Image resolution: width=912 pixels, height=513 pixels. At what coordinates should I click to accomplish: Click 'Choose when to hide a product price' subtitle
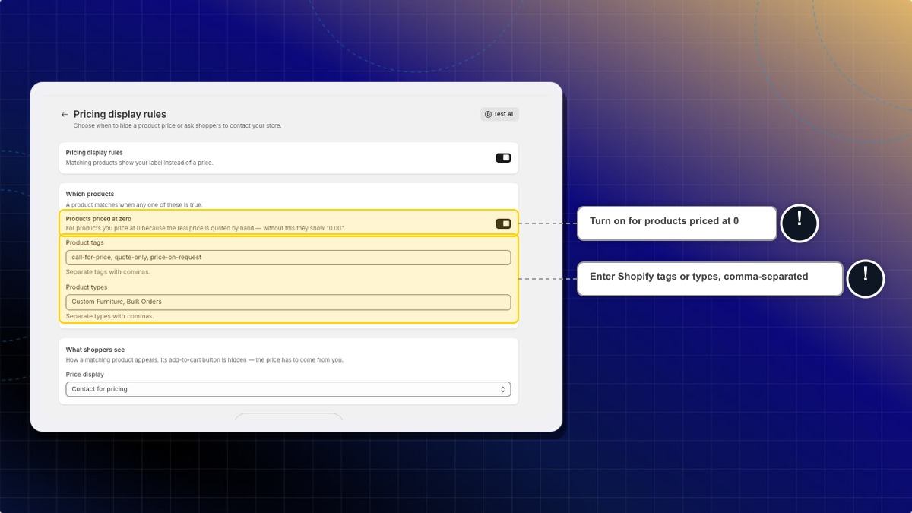pos(177,125)
